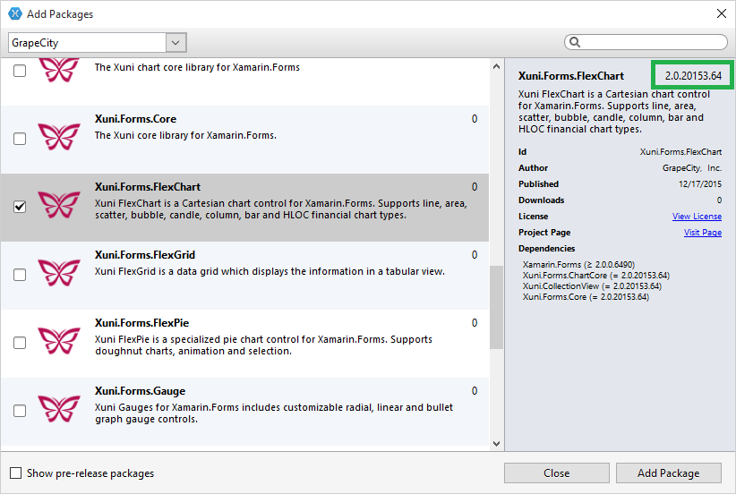Select the Xuni.Forms.Core package title
Viewport: 736px width, 494px height.
point(135,119)
